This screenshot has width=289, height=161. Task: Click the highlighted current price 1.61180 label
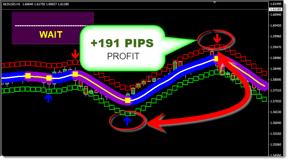click(x=276, y=10)
